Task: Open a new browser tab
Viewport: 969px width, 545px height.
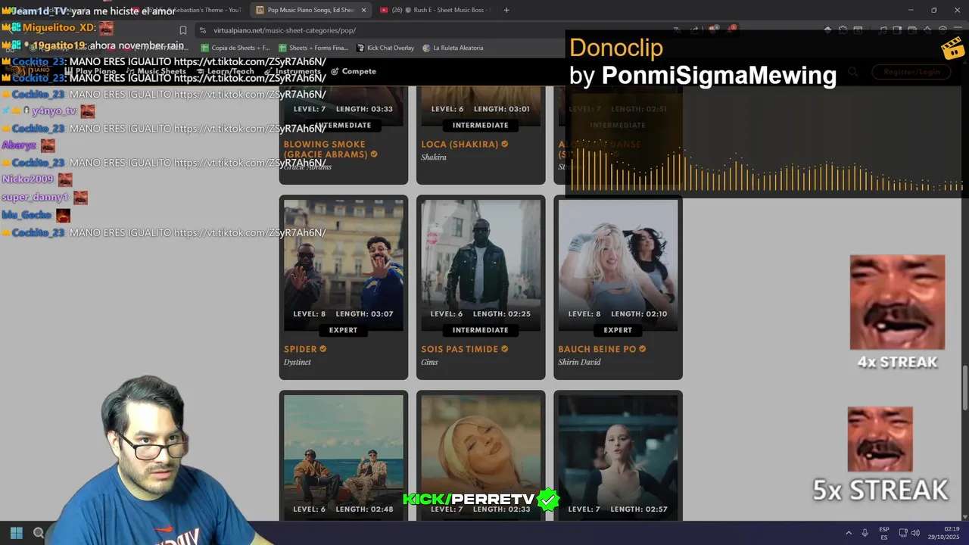Action: (506, 10)
